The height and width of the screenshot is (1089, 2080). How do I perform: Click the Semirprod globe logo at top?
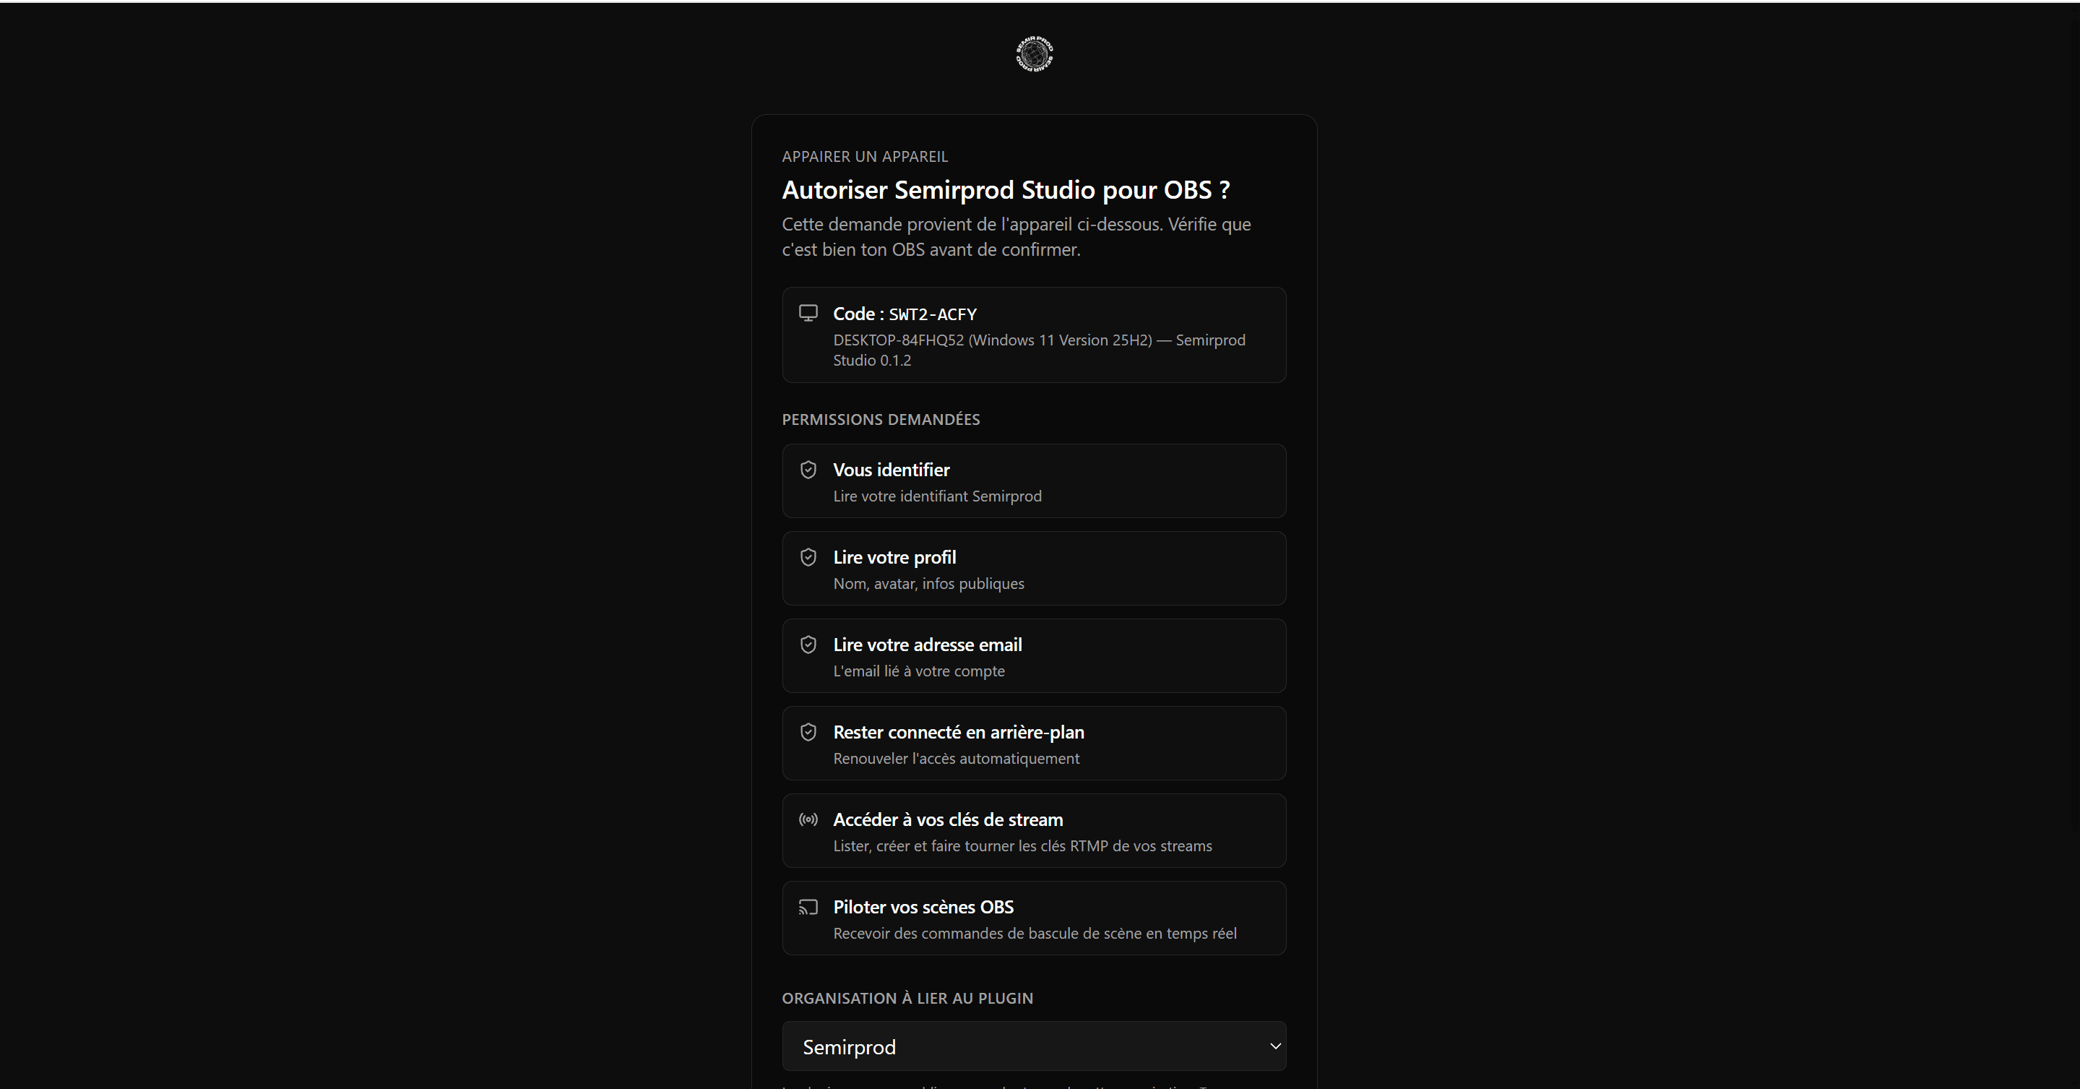click(x=1035, y=54)
